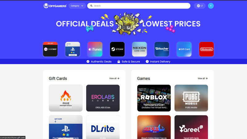The height and width of the screenshot is (139, 247).
Task: Open the OffGamers logo home link
Action: tap(55, 6)
